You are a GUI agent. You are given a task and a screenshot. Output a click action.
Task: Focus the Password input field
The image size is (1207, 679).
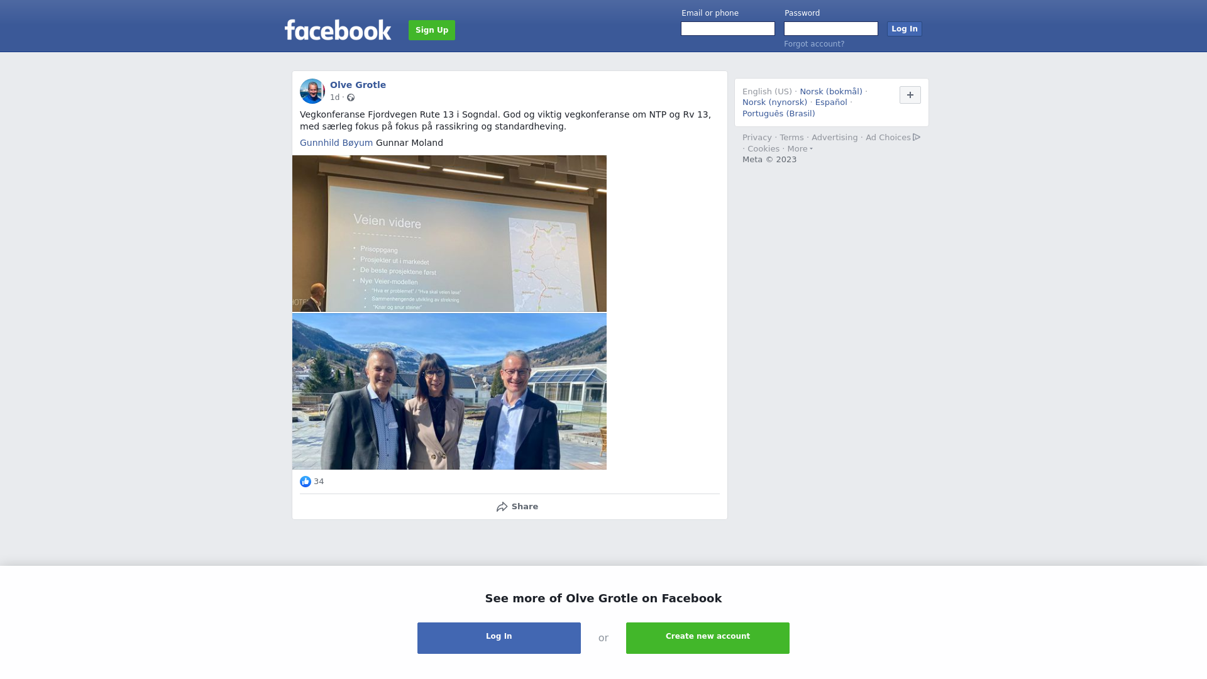831,29
